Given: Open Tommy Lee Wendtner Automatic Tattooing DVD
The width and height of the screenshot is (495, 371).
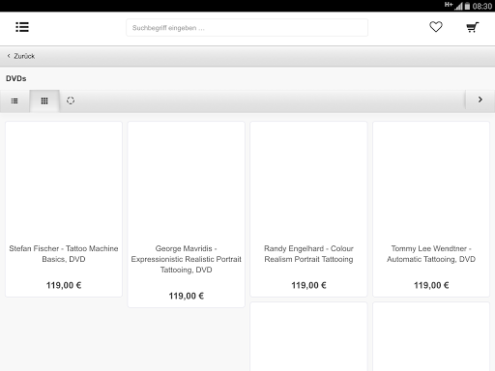Looking at the screenshot, I should coord(431,254).
